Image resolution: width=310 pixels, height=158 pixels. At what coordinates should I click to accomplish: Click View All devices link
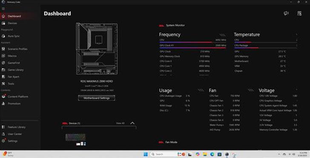pyautogui.click(x=120, y=123)
